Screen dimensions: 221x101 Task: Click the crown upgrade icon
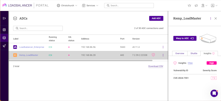click(x=189, y=5)
